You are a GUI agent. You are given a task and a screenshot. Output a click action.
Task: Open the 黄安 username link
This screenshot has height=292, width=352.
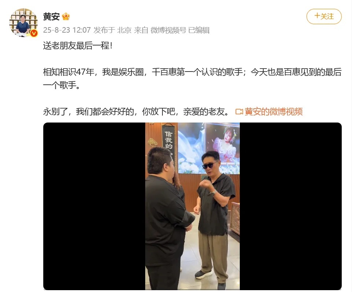click(x=51, y=17)
